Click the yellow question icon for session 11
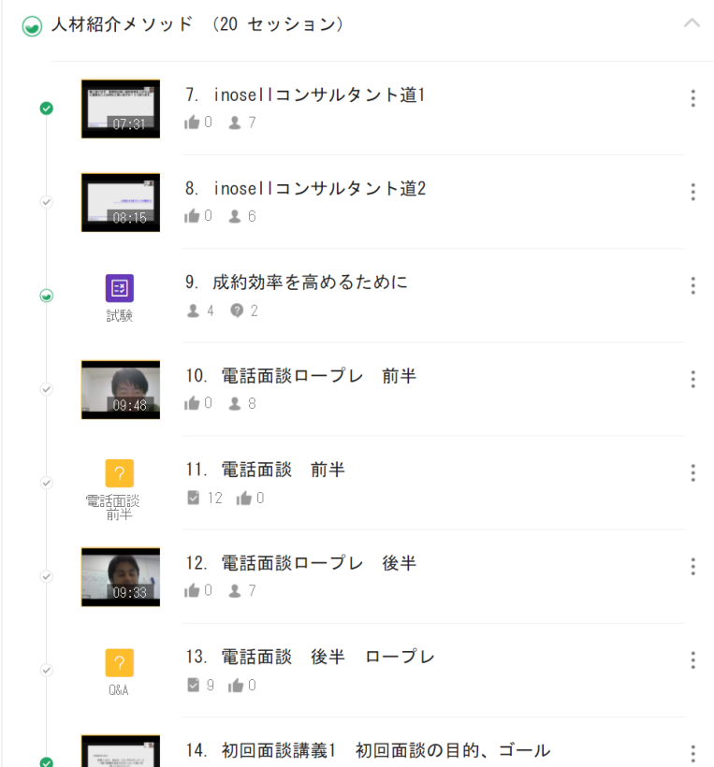714x767 pixels. coord(119,474)
